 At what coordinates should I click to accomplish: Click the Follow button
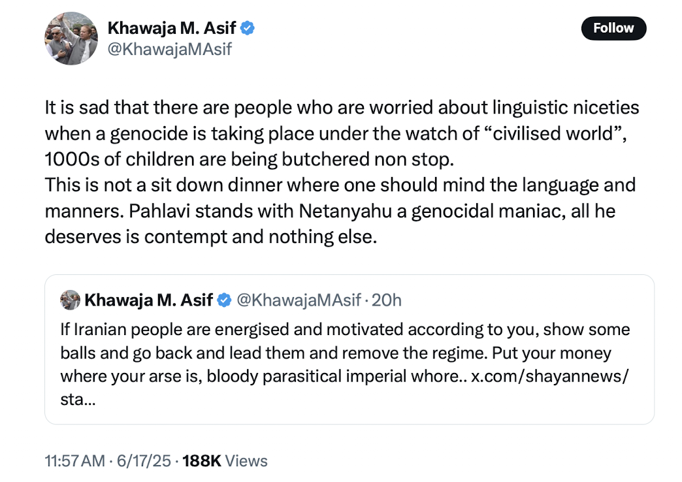[613, 28]
